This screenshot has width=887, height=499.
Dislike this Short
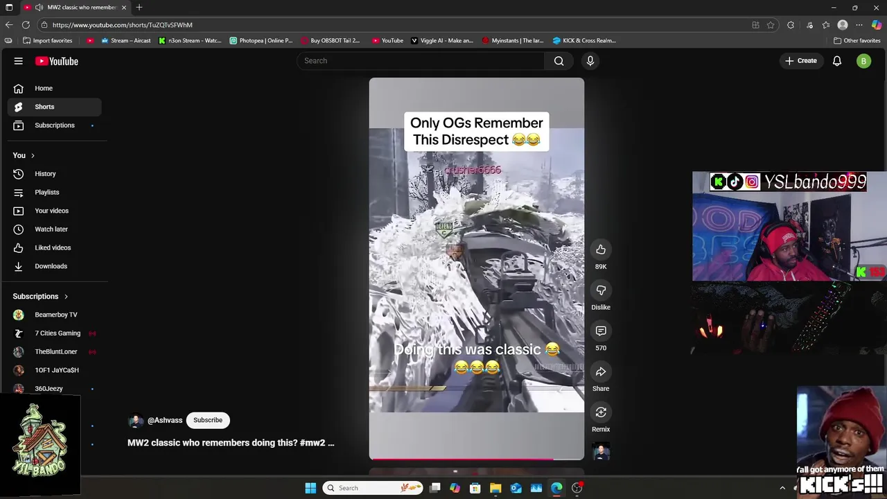601,290
